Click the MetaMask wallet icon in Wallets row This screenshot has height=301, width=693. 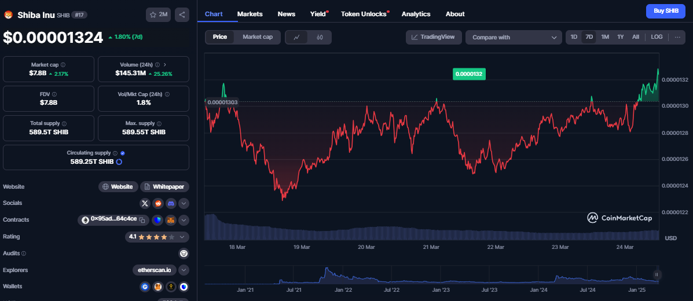pyautogui.click(x=158, y=287)
